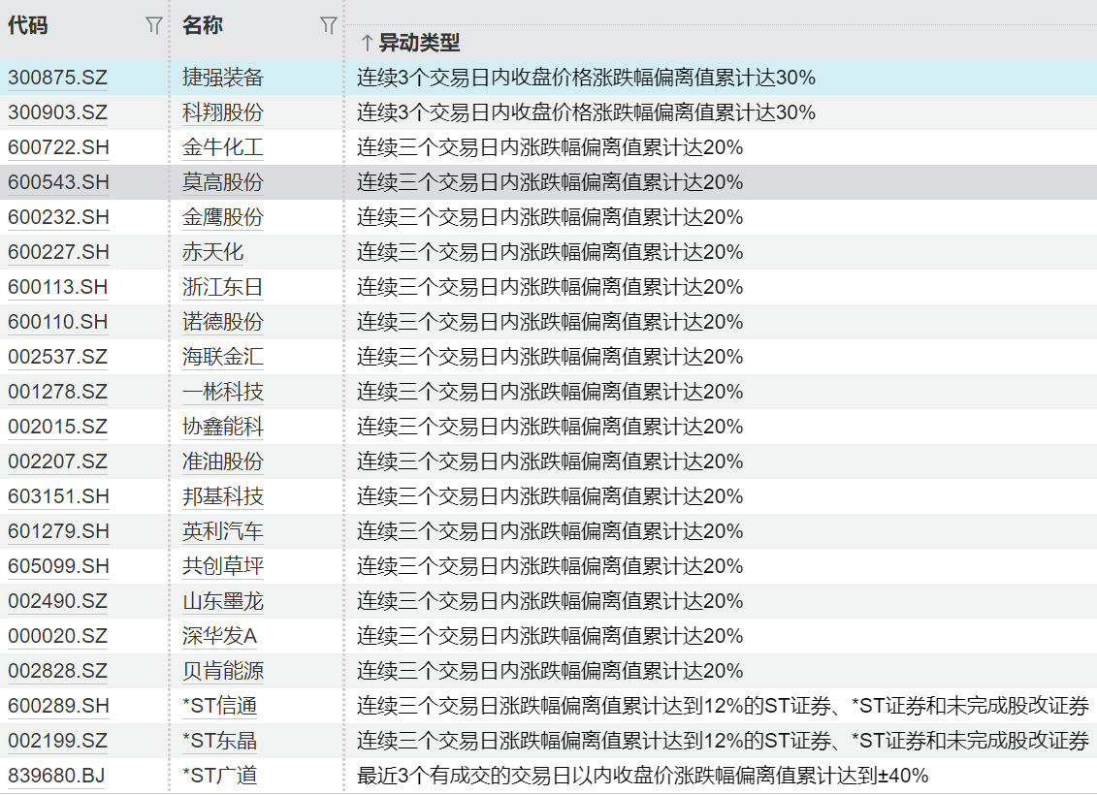Open stock name 金鹰股份

[222, 217]
